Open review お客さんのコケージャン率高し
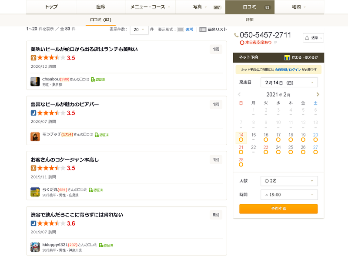 coord(64,159)
